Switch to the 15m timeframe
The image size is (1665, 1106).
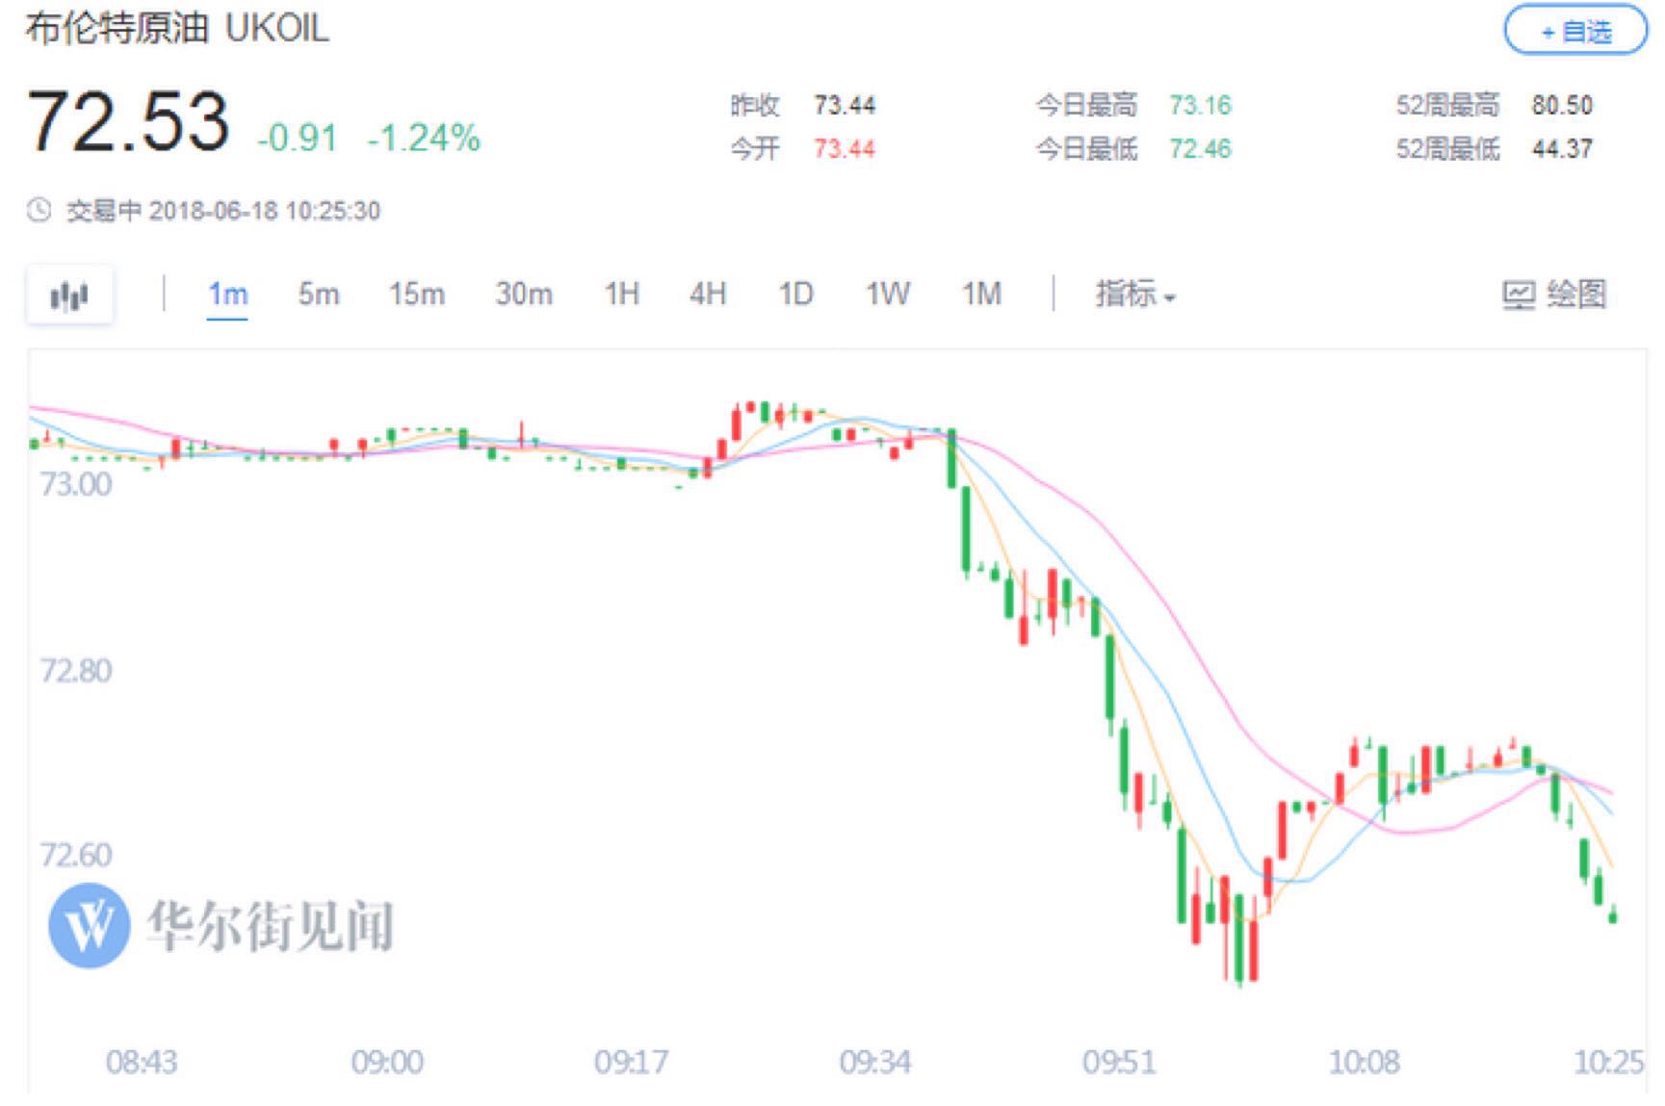tap(417, 294)
